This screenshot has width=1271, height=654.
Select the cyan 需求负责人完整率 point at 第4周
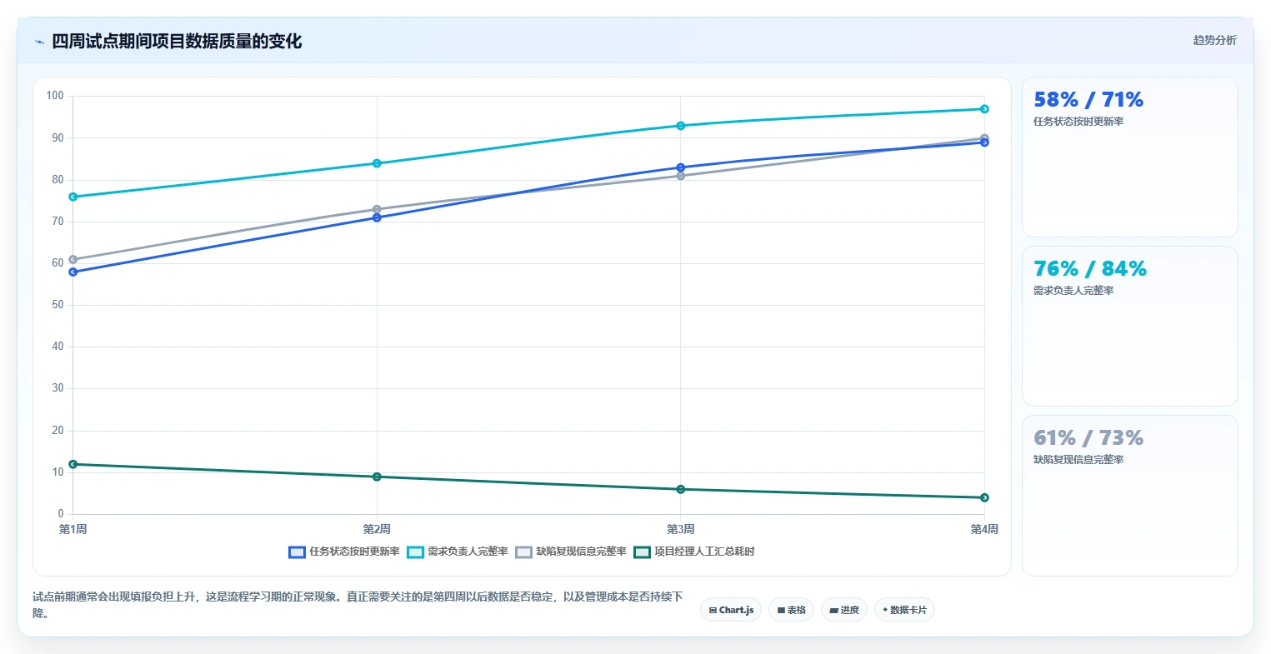pos(984,109)
